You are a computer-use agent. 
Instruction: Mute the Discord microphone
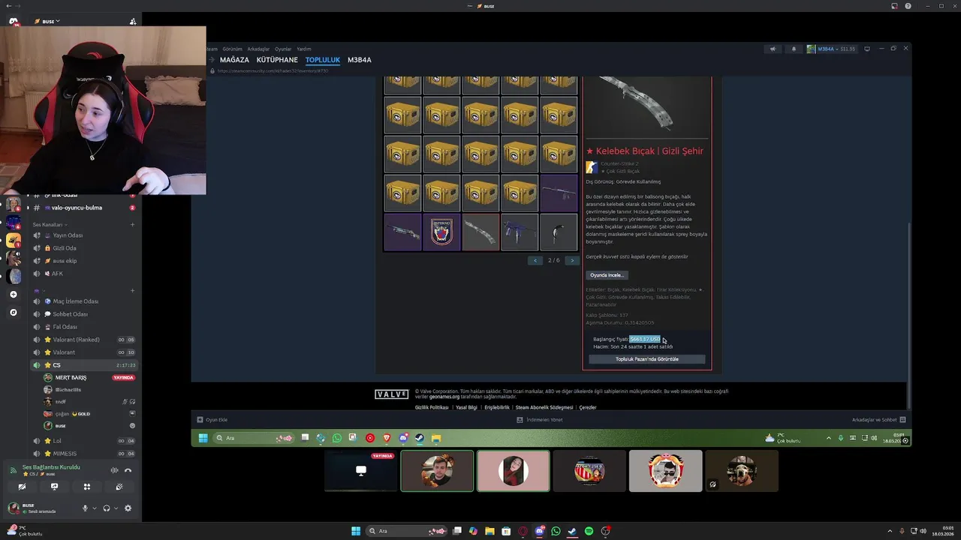[85, 508]
